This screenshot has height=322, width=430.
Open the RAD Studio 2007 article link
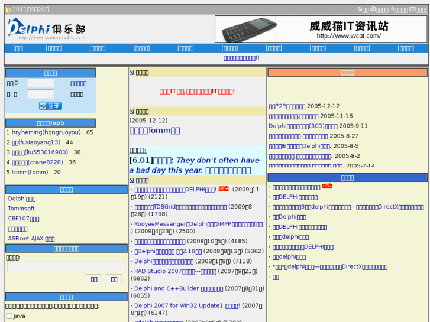click(175, 271)
